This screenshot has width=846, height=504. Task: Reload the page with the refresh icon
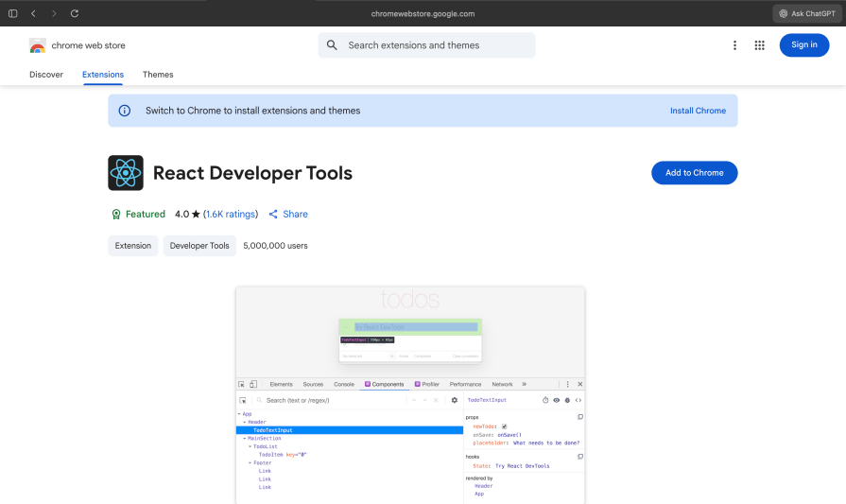[75, 13]
